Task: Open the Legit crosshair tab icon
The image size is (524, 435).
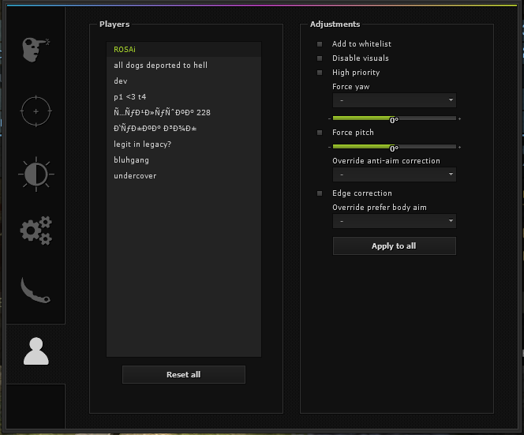Action: pos(36,111)
